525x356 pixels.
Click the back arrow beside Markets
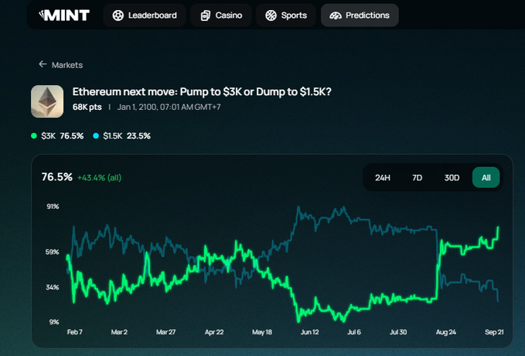43,64
